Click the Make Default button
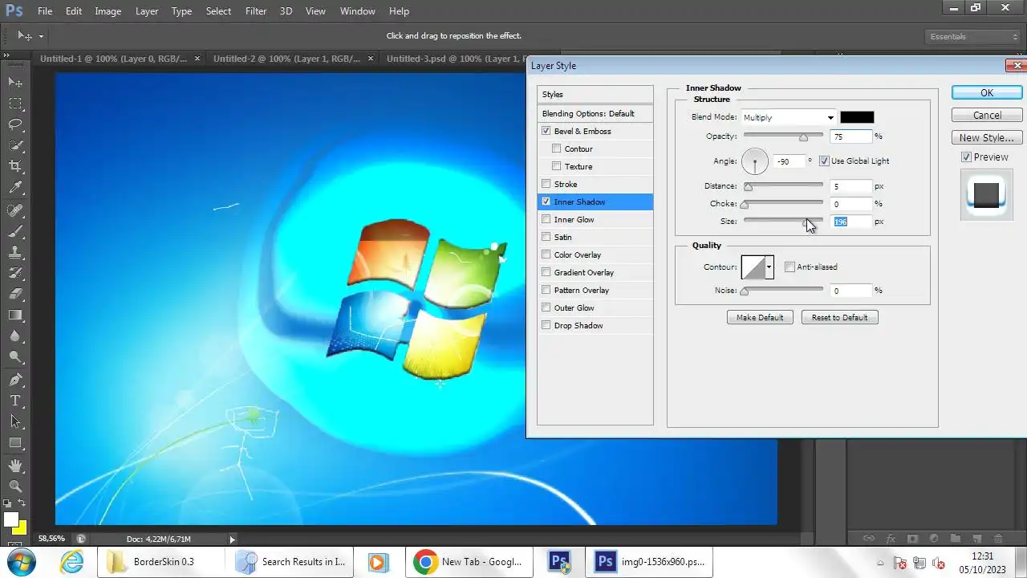This screenshot has height=578, width=1027. coord(760,317)
